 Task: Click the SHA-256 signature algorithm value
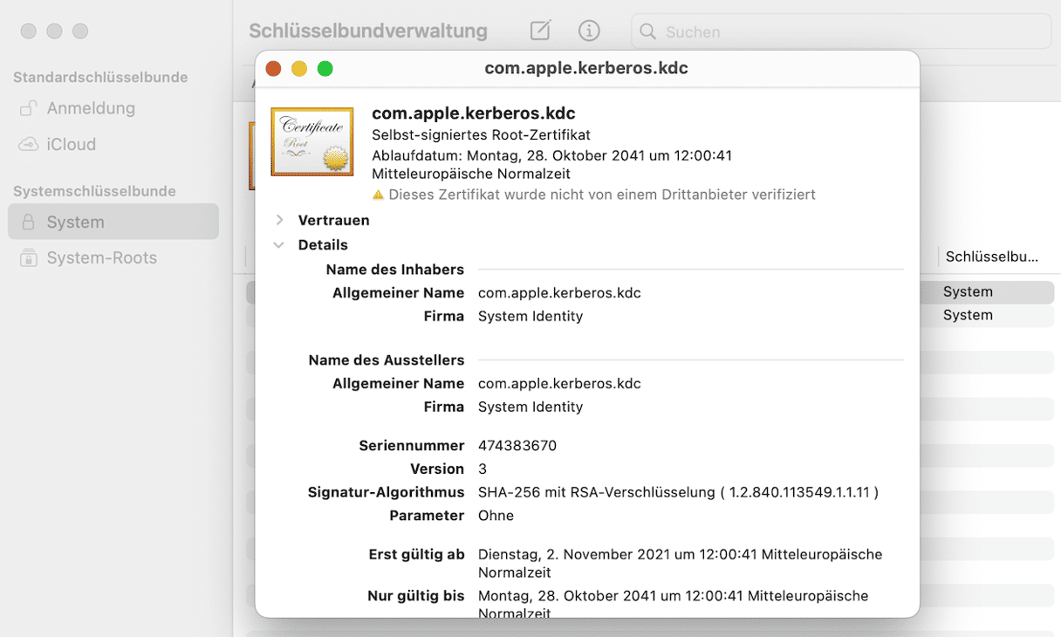[677, 492]
